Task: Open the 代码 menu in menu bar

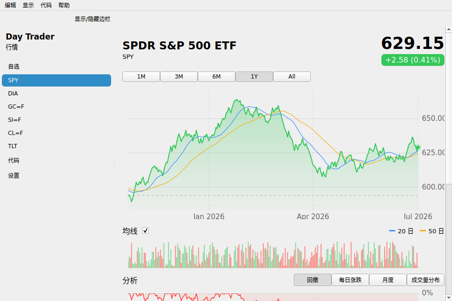Action: pos(46,5)
